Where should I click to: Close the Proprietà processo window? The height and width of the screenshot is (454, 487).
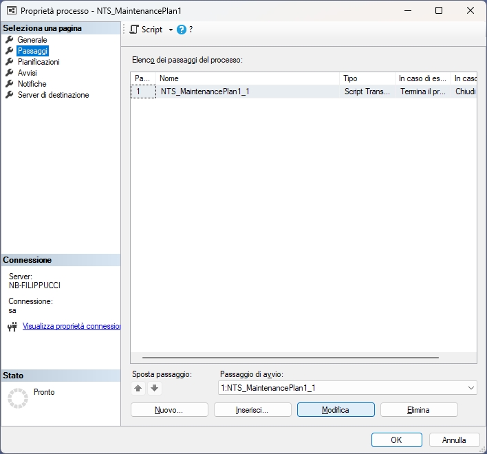470,10
